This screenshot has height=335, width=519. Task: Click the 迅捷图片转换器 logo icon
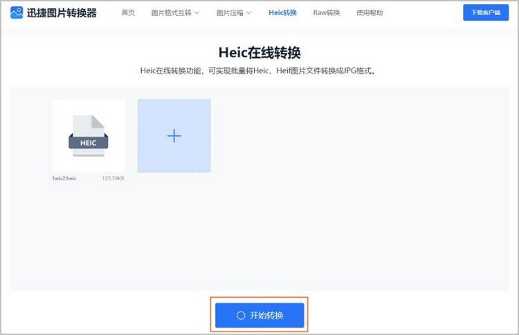click(17, 13)
